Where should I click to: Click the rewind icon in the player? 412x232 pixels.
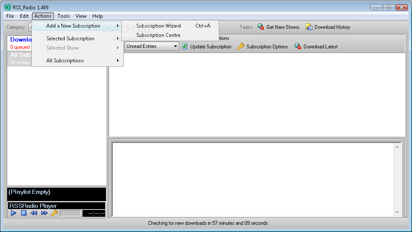pyautogui.click(x=34, y=213)
